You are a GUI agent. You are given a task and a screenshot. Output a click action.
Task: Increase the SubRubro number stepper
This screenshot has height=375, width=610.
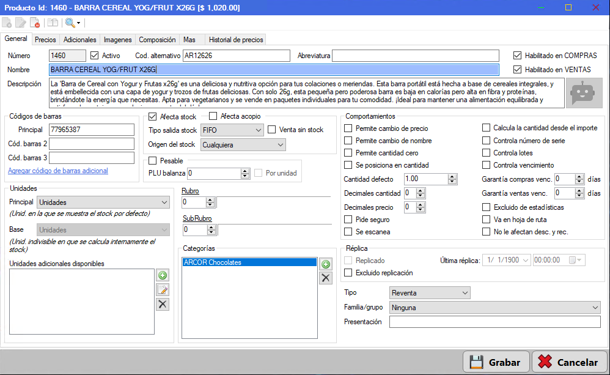click(211, 228)
